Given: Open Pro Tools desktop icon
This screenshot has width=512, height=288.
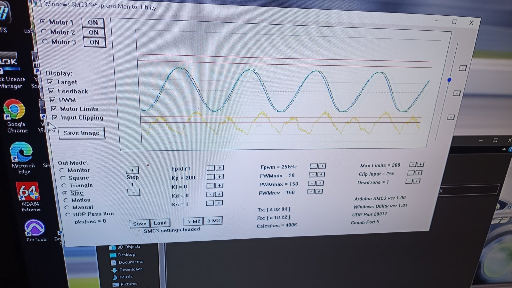Looking at the screenshot, I should click(x=35, y=230).
